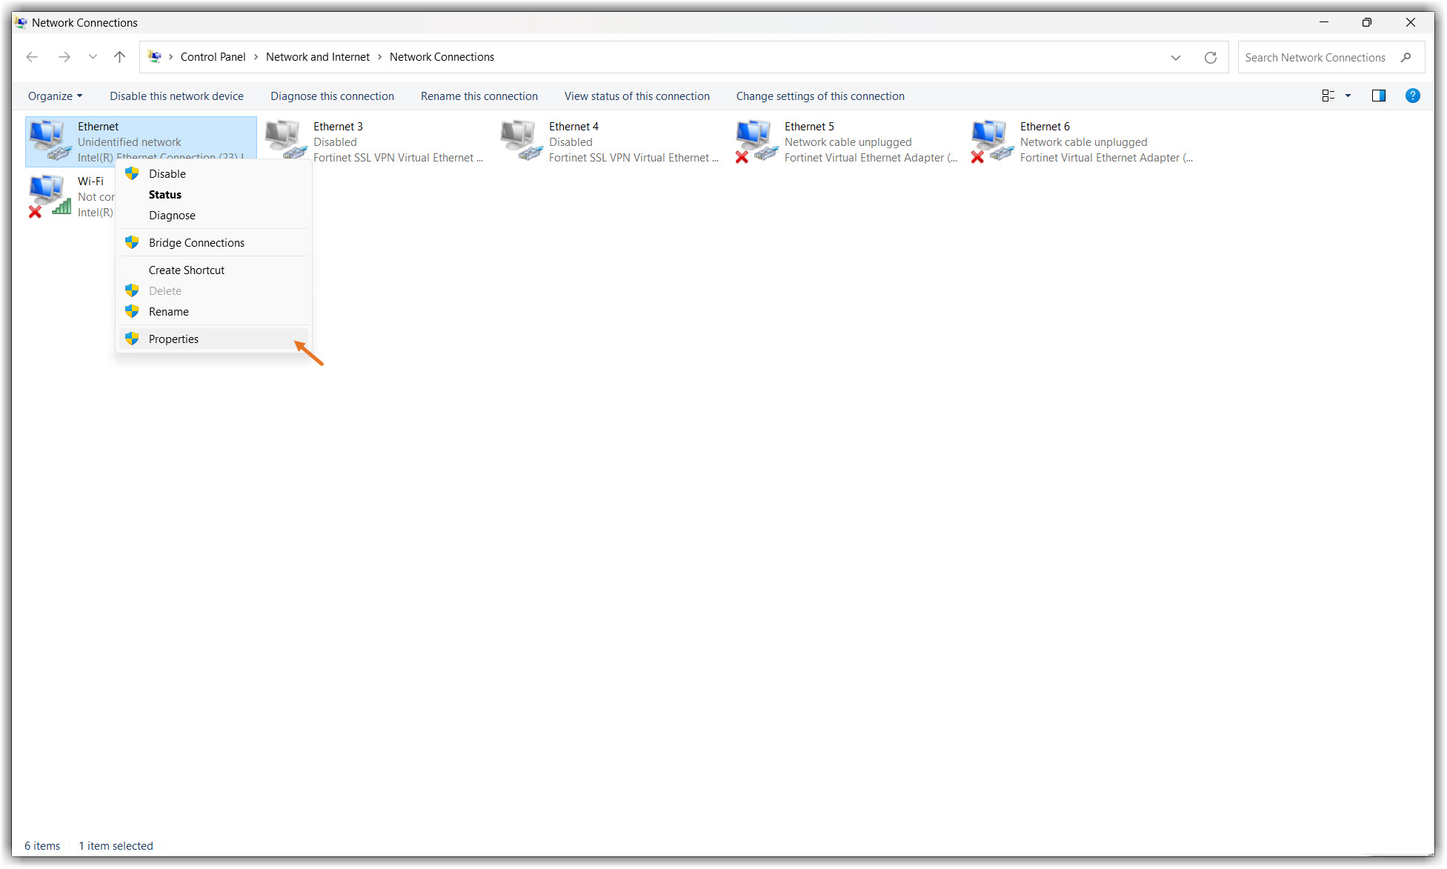Toggle the preview pane button
The height and width of the screenshot is (869, 1447).
point(1378,96)
